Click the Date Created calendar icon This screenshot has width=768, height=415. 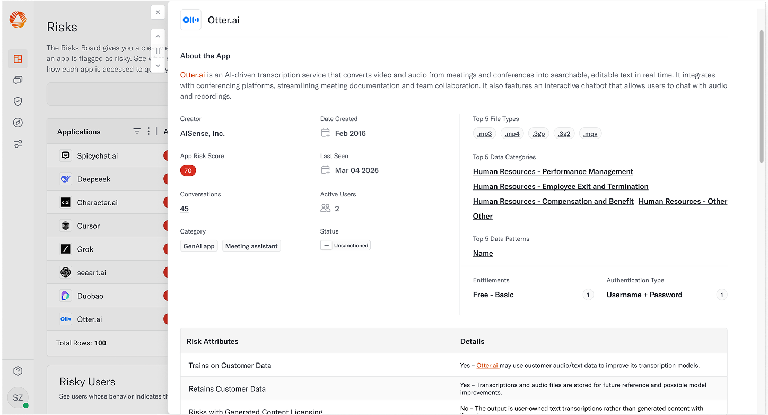pos(326,133)
